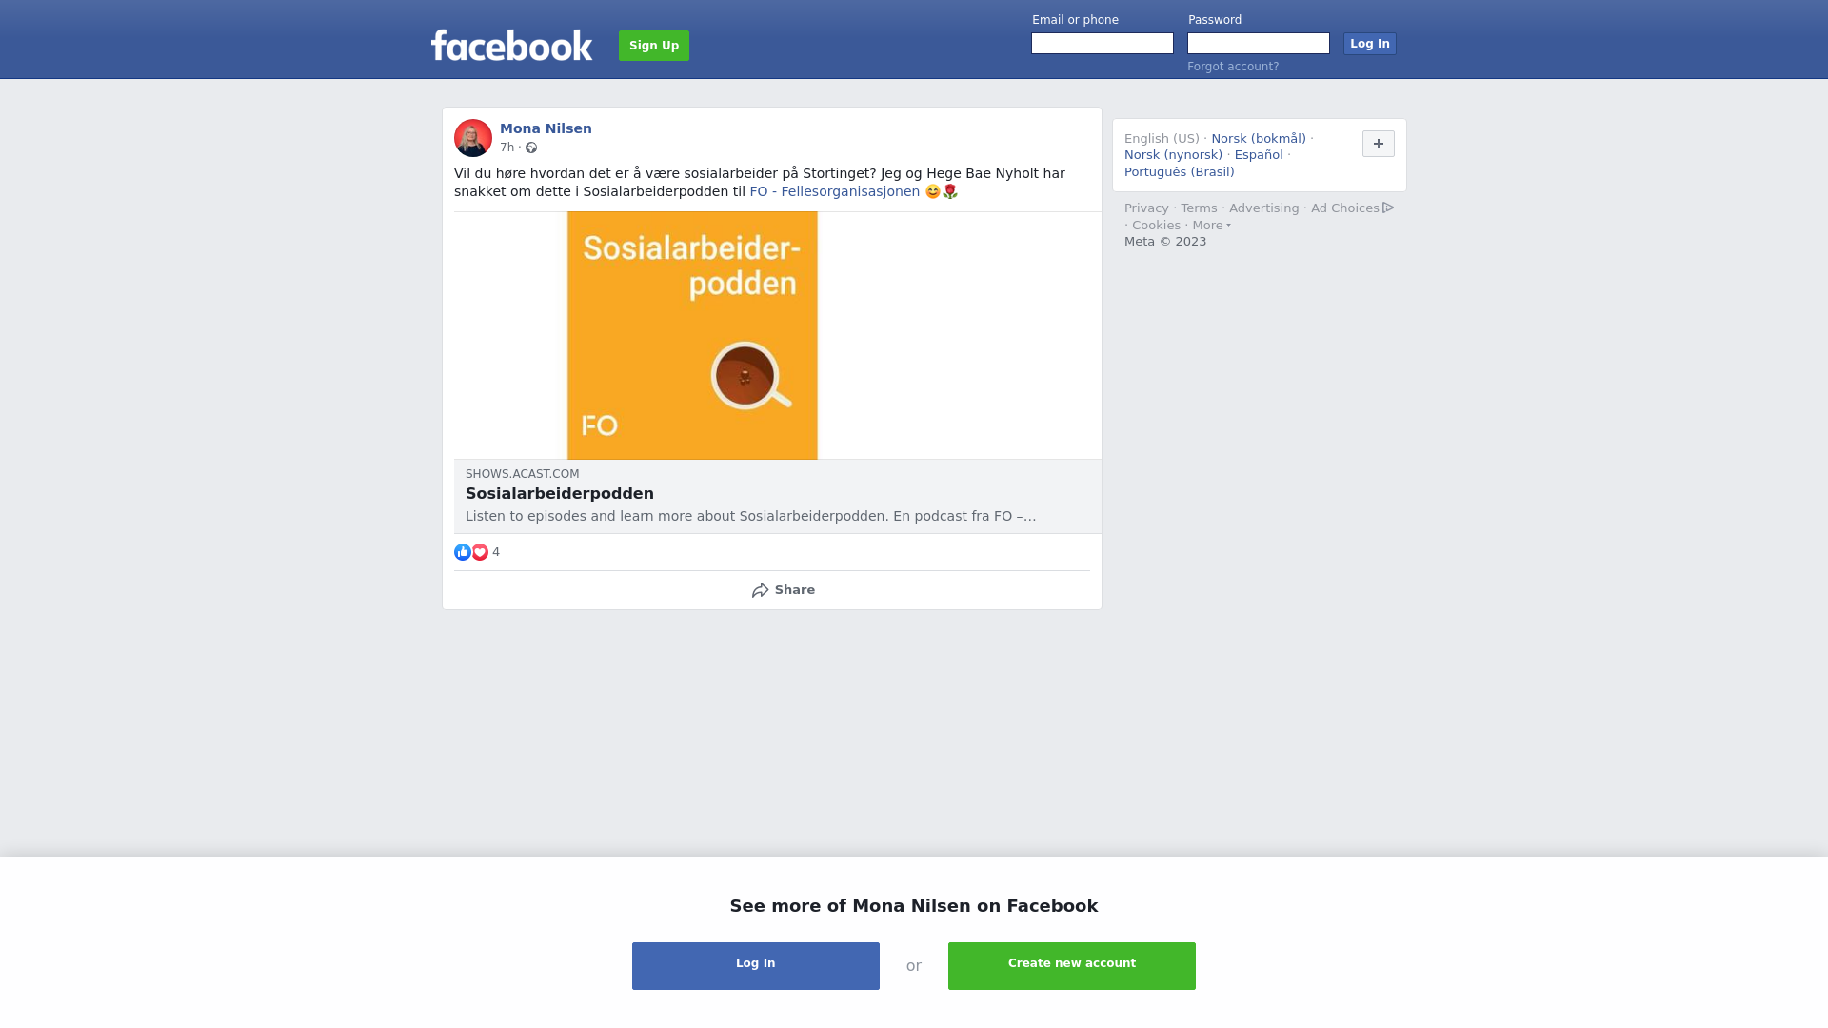
Task: Expand the More footer dropdown
Action: coord(1212,226)
